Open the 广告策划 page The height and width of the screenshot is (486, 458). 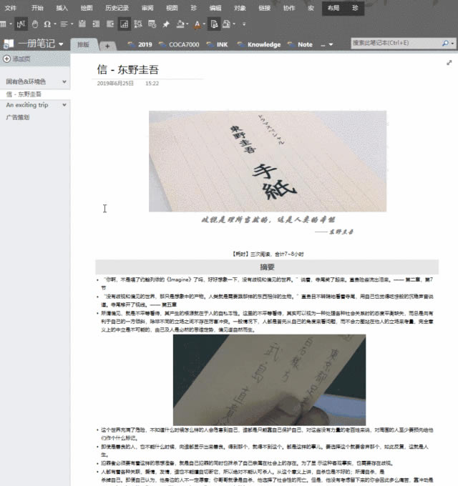pyautogui.click(x=18, y=117)
